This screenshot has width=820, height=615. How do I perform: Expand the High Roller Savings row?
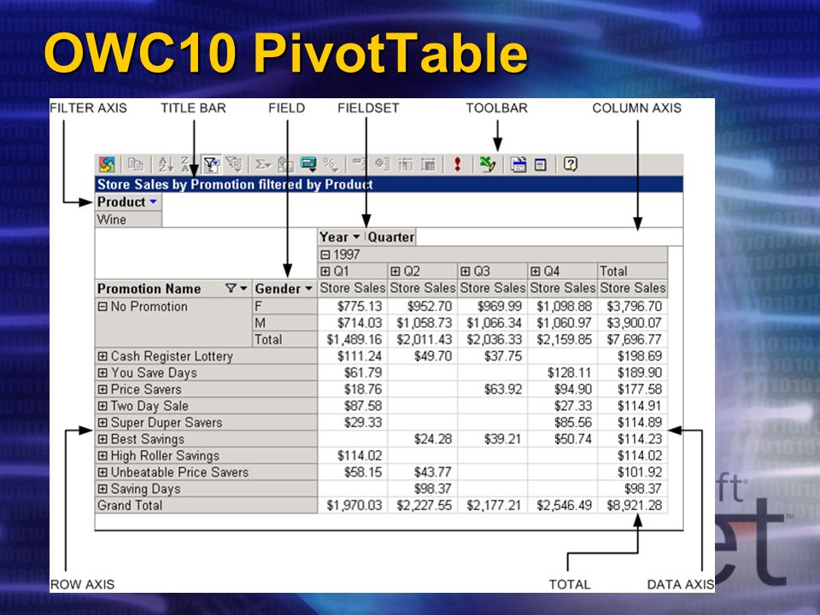(102, 456)
